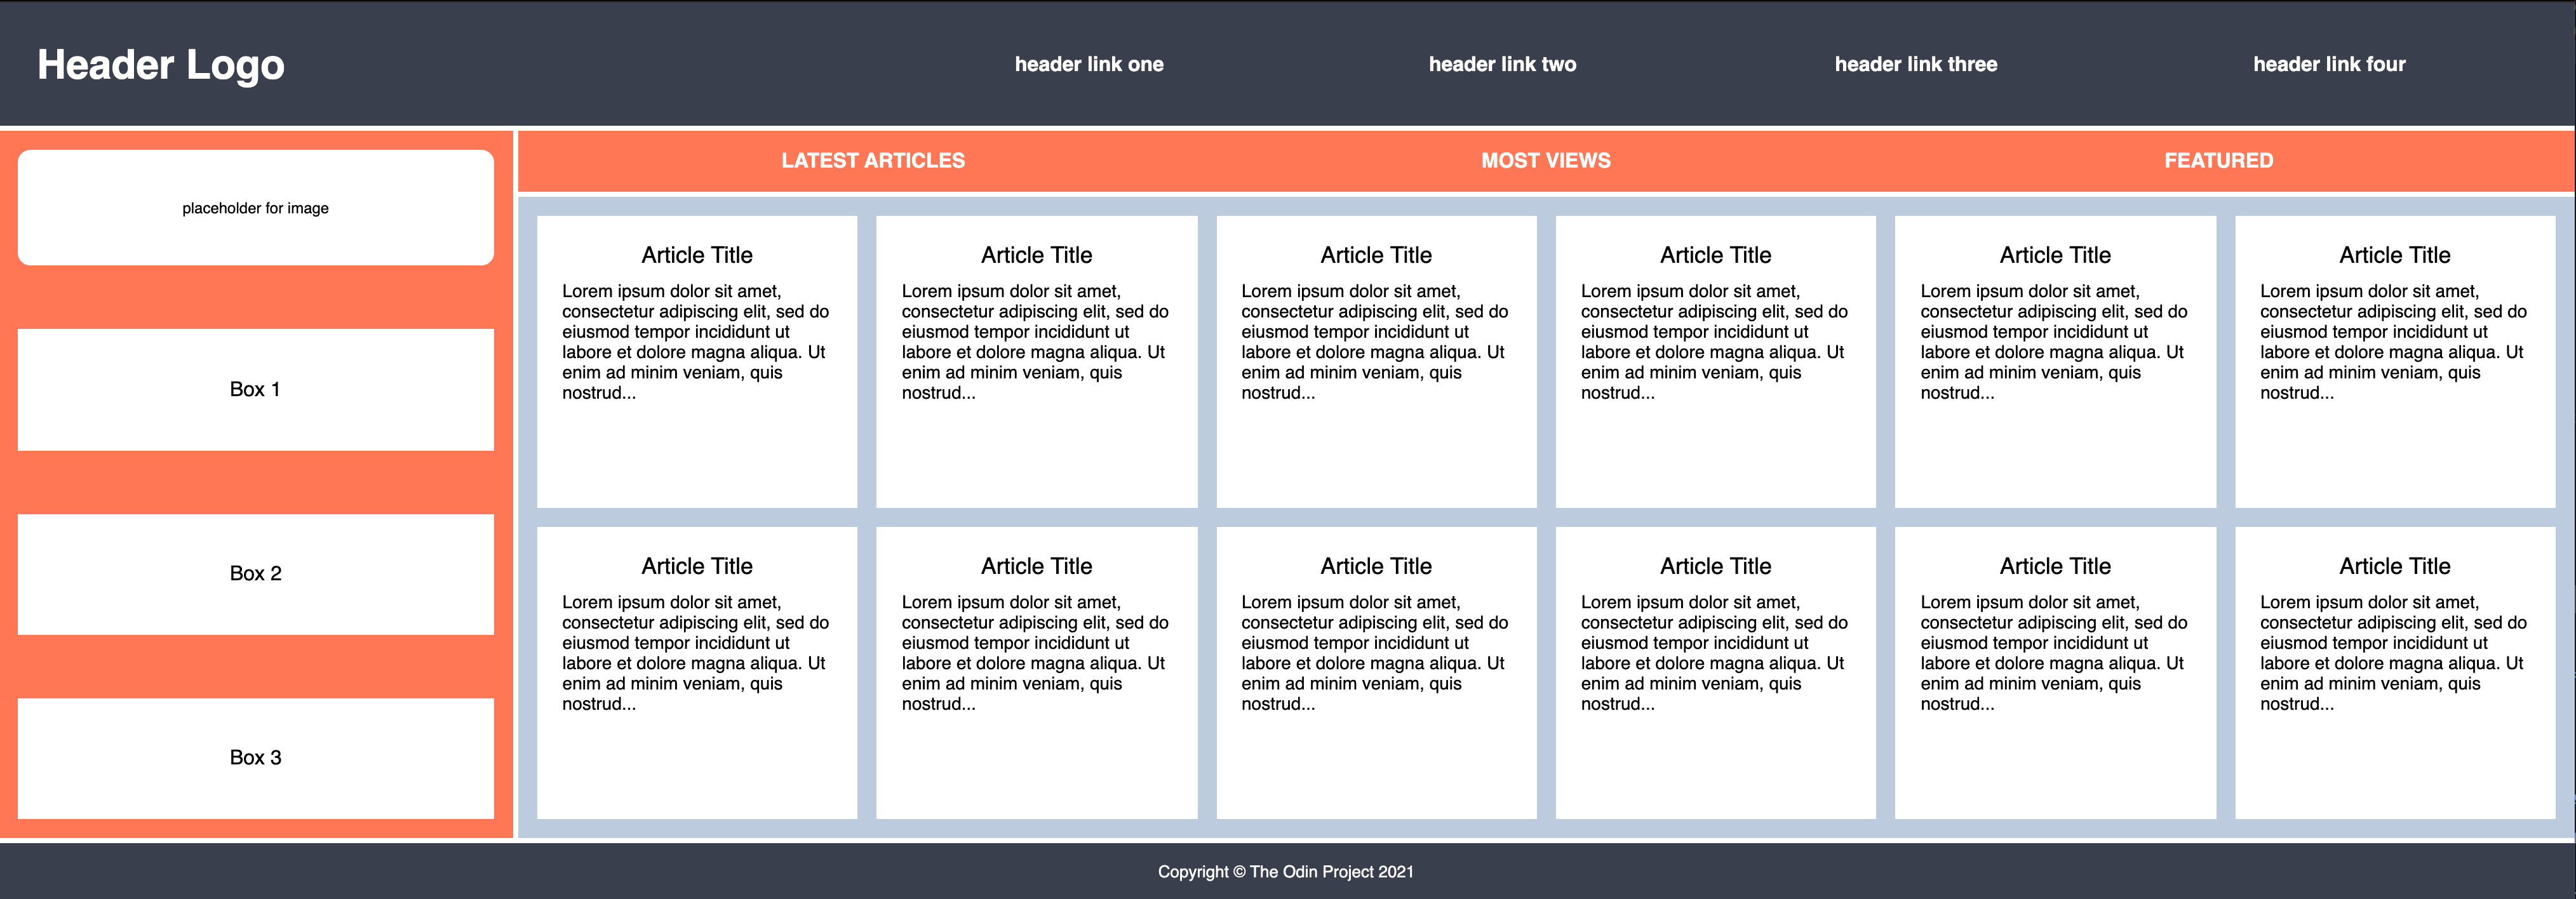Click the third top-row article title

1376,255
